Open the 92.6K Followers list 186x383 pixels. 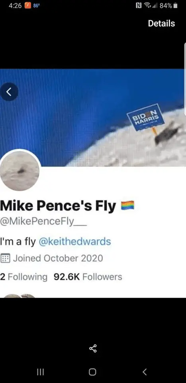(x=88, y=277)
